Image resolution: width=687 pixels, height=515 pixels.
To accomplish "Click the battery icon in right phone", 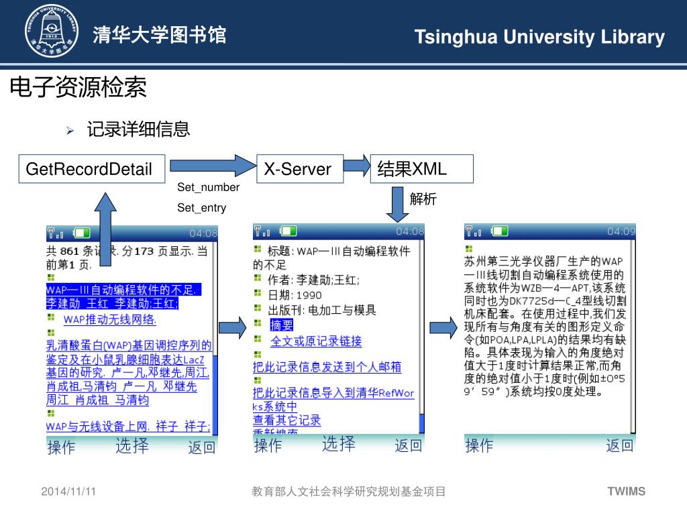I will pyautogui.click(x=500, y=231).
